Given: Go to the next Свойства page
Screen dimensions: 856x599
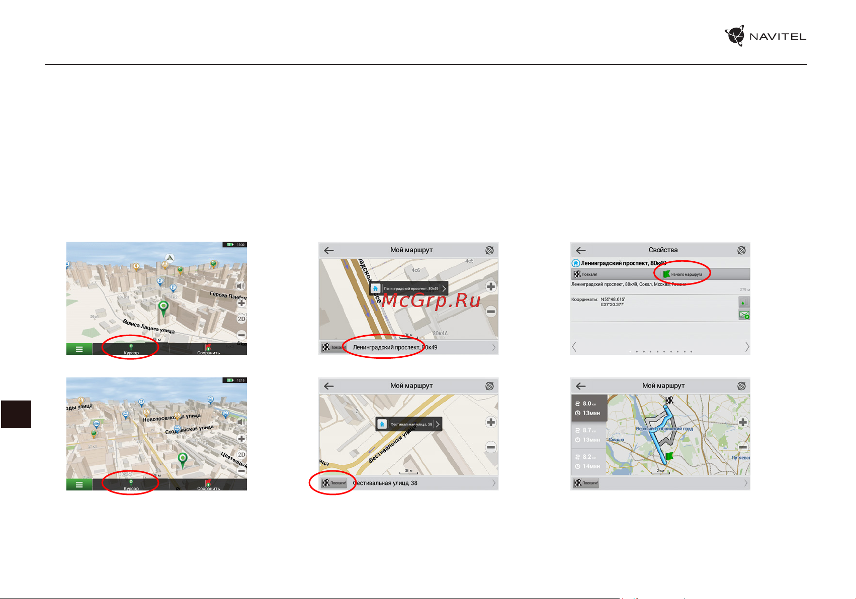Looking at the screenshot, I should [x=747, y=347].
